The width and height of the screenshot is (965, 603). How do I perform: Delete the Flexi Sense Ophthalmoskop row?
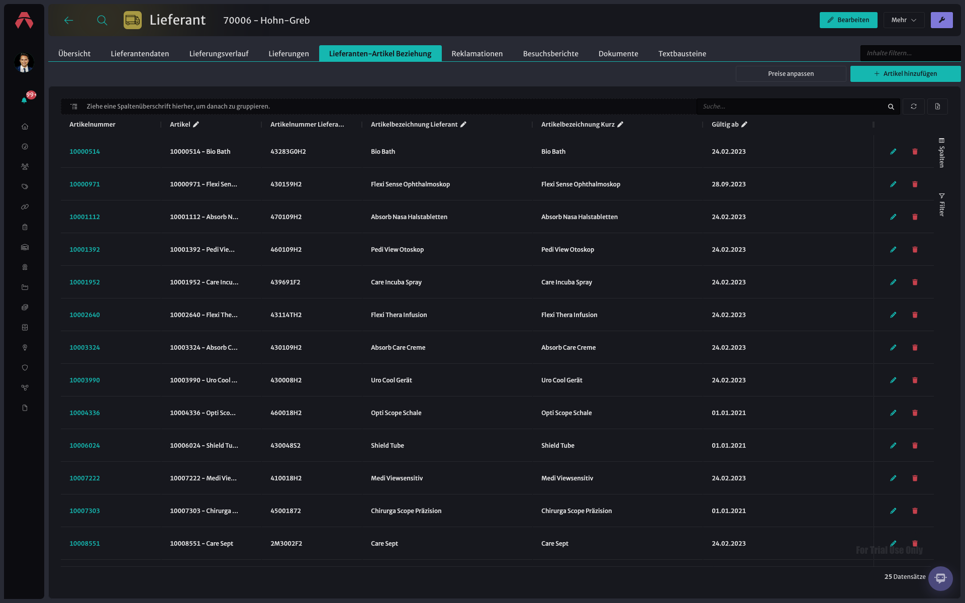click(x=915, y=184)
